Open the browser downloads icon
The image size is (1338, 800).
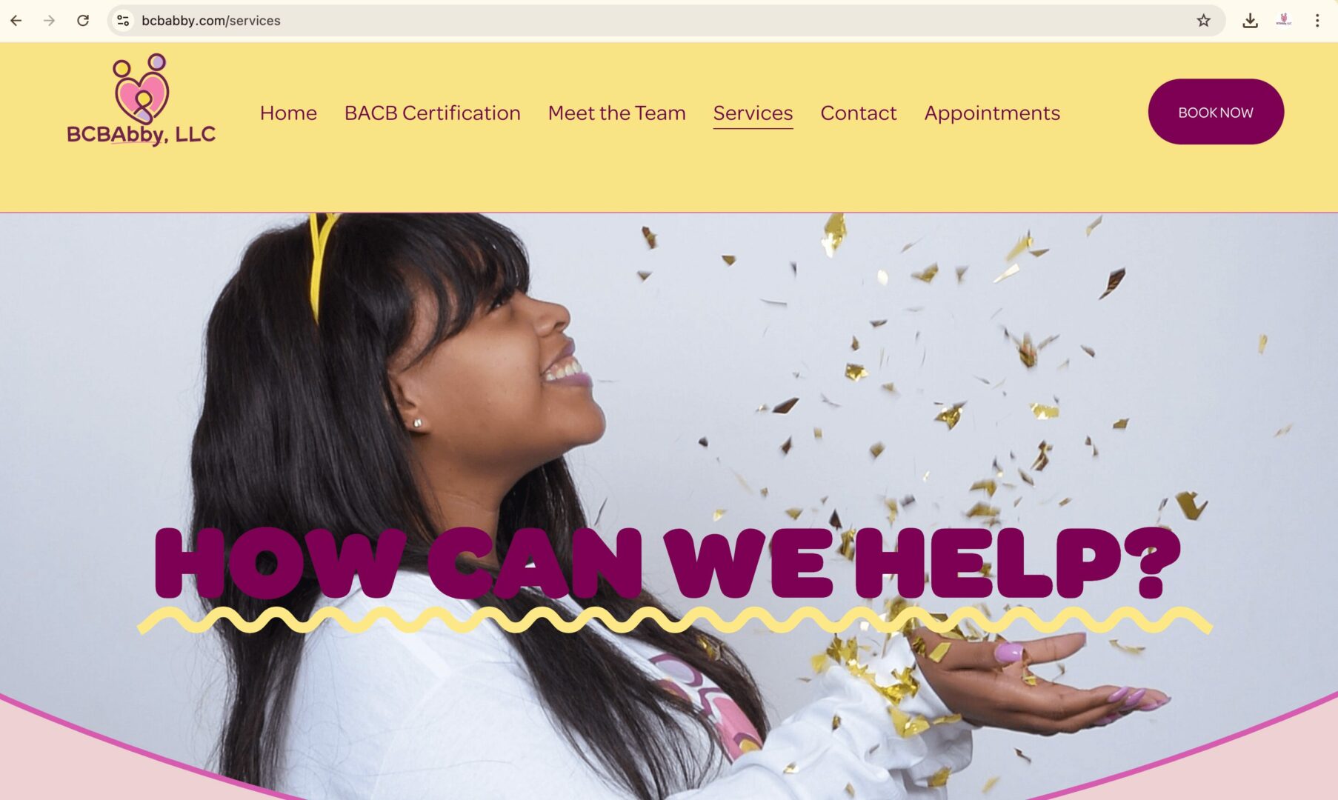(x=1250, y=21)
